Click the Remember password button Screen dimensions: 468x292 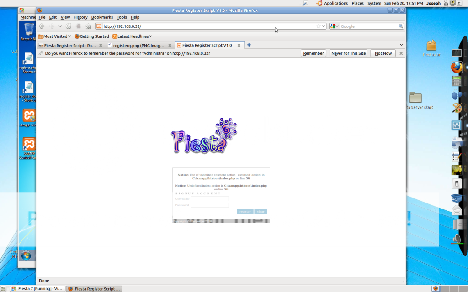pyautogui.click(x=313, y=53)
